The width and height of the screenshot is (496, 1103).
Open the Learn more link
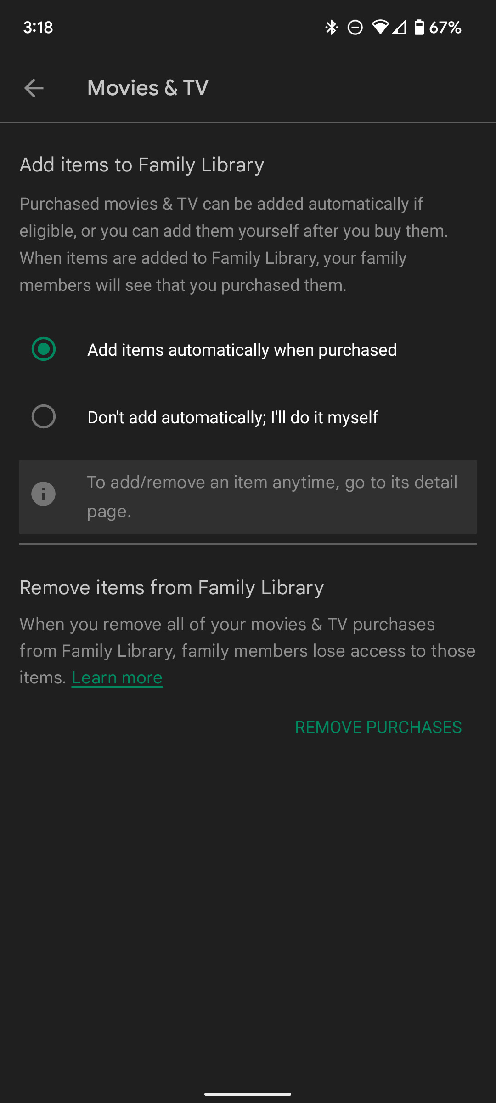[x=117, y=677]
